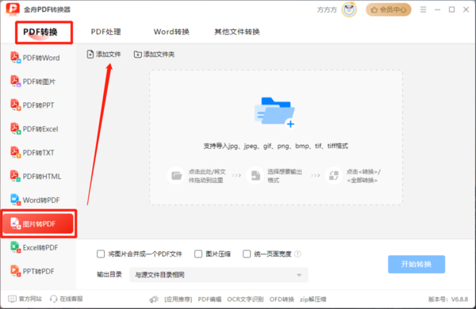476x309 pixels.
Task: Click the [应用推荐] label
Action: click(178, 299)
